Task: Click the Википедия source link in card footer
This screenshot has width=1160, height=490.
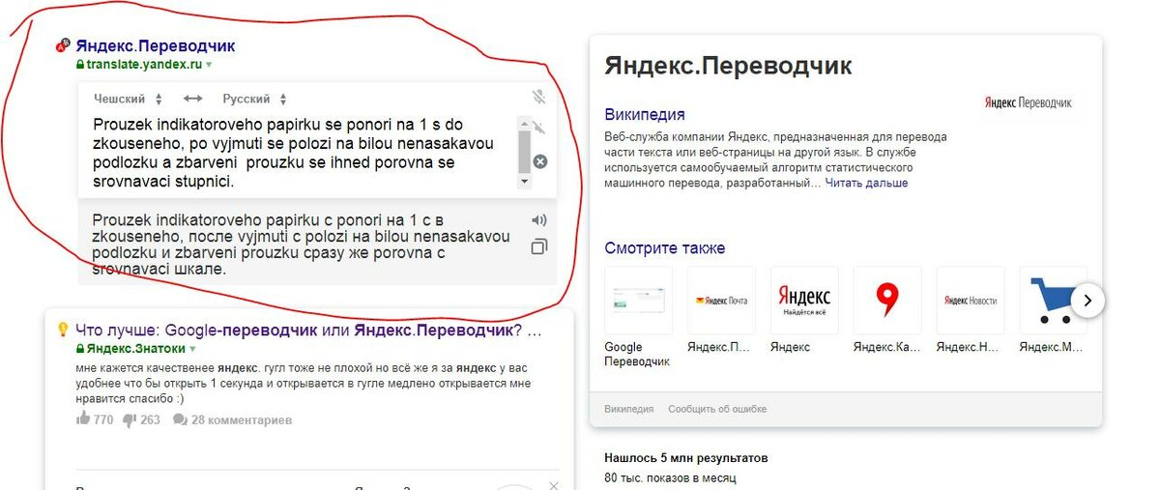Action: coord(628,409)
